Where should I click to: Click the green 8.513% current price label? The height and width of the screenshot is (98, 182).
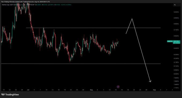point(177,41)
